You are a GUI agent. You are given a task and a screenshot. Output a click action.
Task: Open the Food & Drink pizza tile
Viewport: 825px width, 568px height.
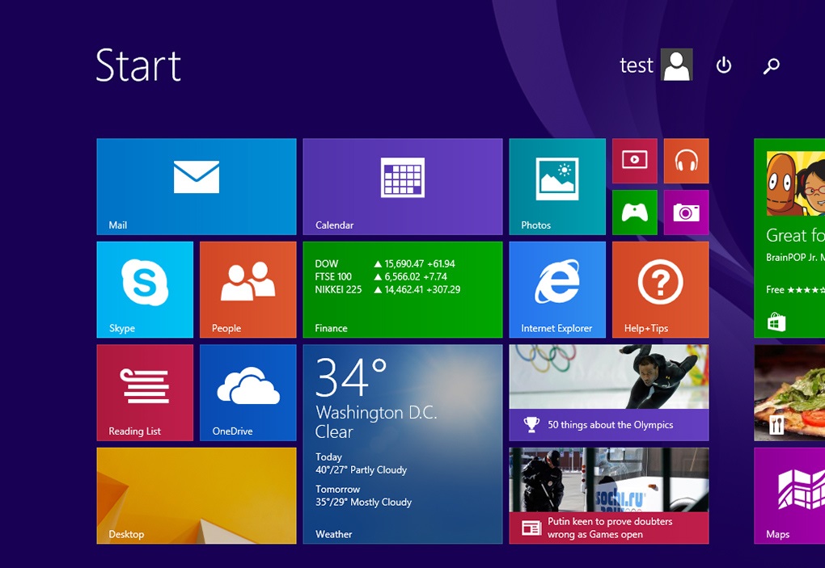click(789, 393)
